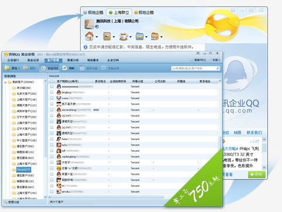The width and height of the screenshot is (282, 212).
Task: Open the home icon in chat window toolbar
Action: pos(90,36)
